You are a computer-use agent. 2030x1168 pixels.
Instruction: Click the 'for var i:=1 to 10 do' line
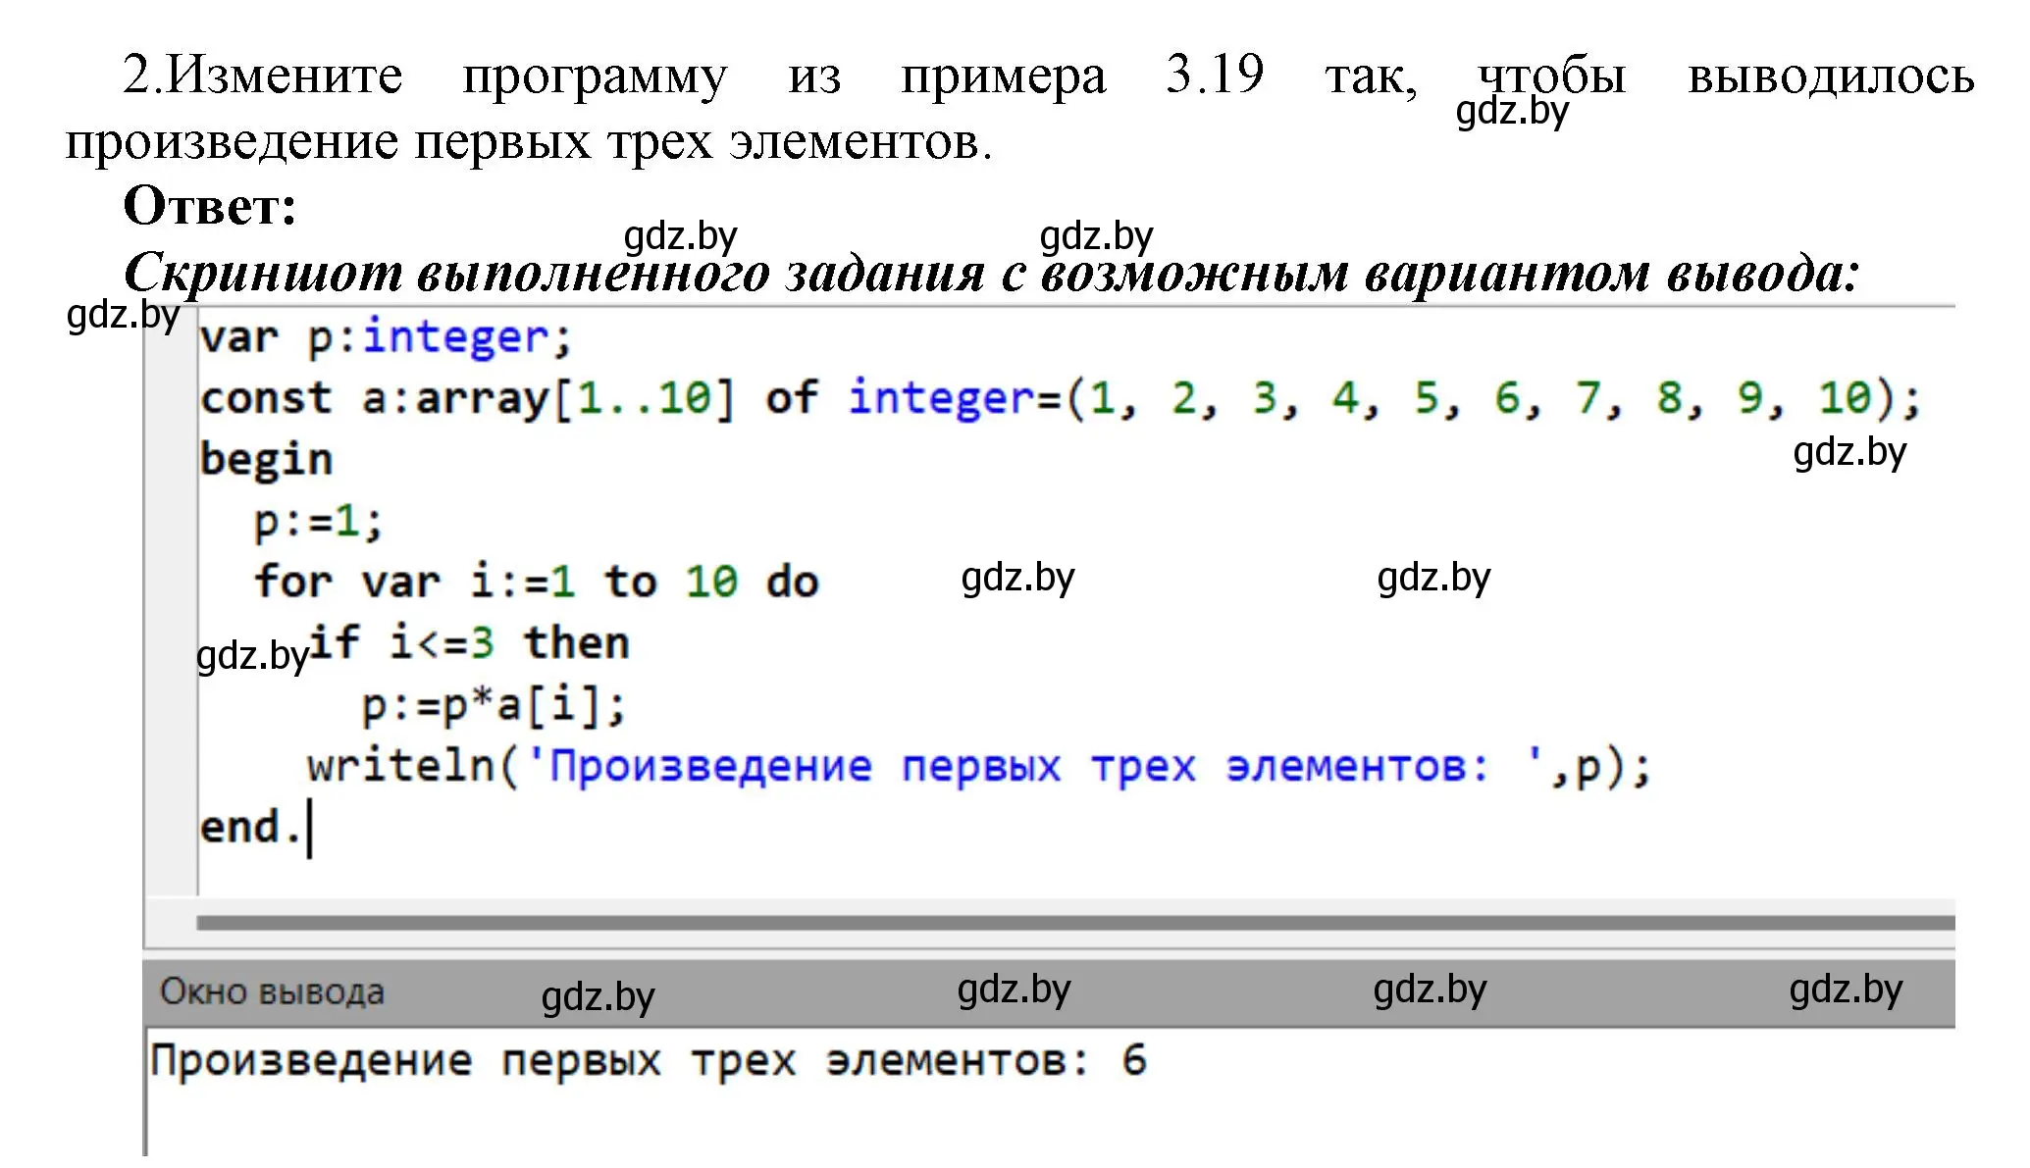[x=537, y=582]
